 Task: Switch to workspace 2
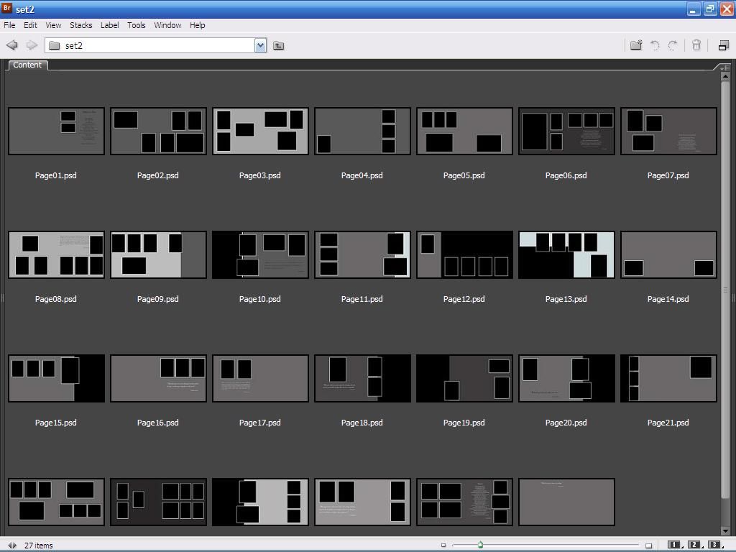pos(695,545)
